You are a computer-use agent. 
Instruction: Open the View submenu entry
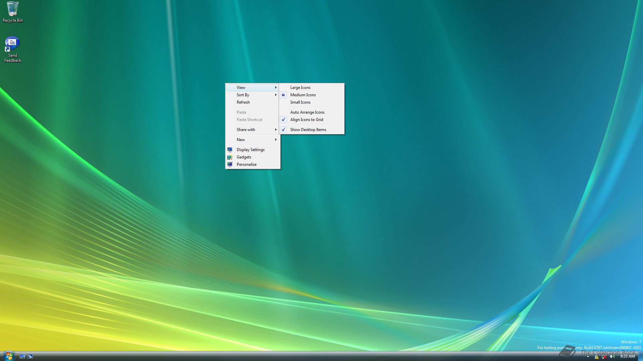point(253,88)
